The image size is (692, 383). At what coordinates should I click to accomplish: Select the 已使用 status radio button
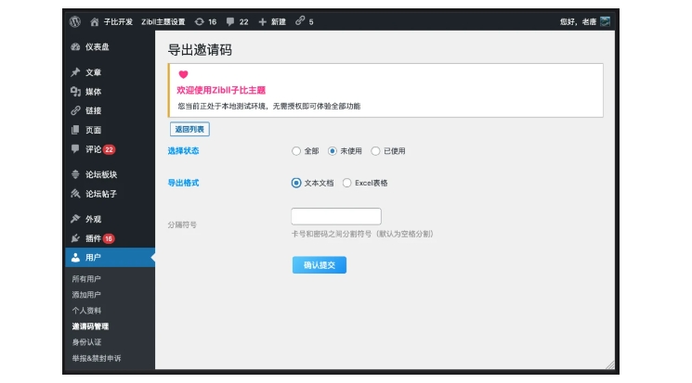(x=375, y=151)
